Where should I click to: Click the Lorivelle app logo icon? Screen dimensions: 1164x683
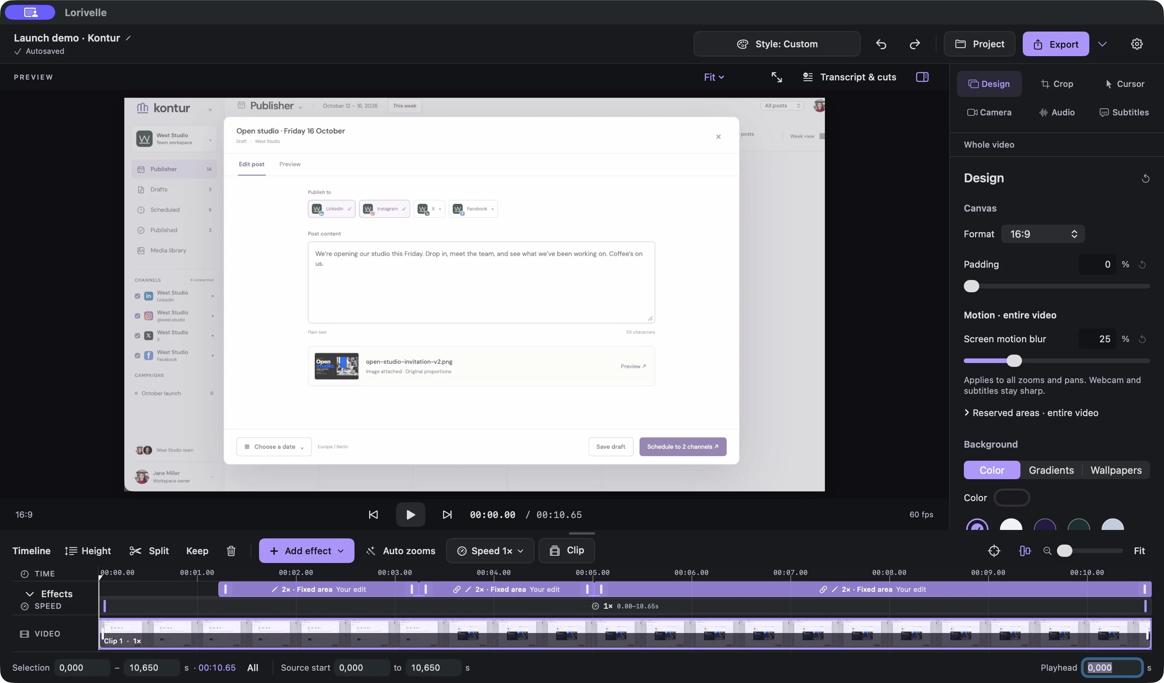(x=30, y=12)
